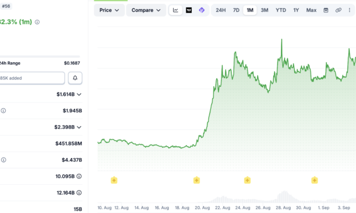
Task: Click the $0.1687 range value
Action: pos(72,63)
